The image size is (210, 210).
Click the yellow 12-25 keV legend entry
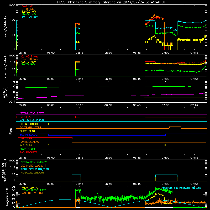[29, 12]
